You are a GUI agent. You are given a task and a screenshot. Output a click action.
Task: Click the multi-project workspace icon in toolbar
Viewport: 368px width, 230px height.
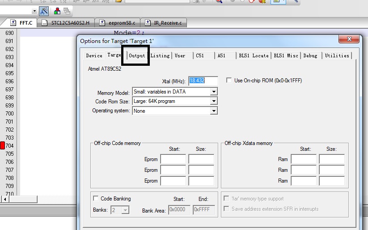click(67, 11)
